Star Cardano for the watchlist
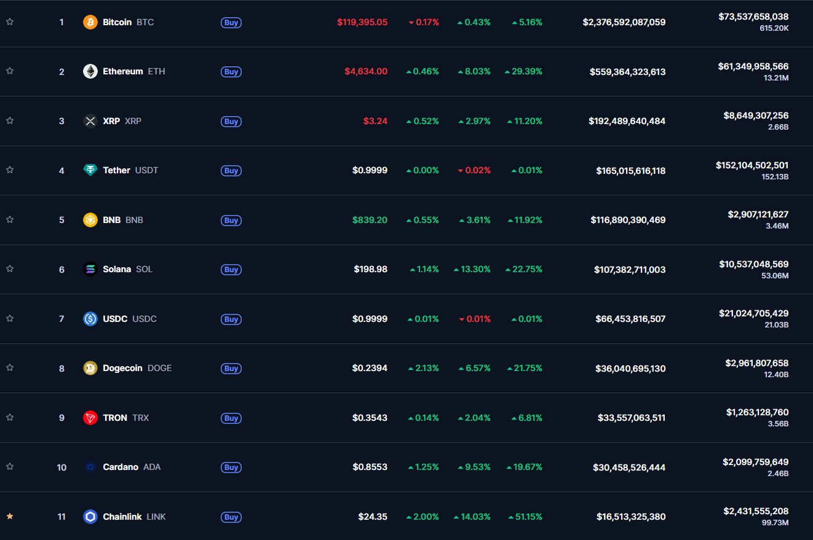This screenshot has width=813, height=540. coord(10,466)
